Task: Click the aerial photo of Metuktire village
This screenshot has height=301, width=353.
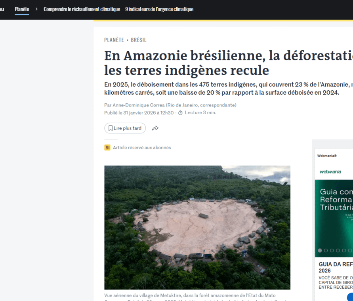Action: [197, 227]
